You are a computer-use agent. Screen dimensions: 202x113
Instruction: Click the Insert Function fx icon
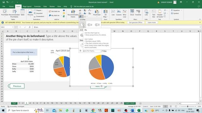(30, 27)
